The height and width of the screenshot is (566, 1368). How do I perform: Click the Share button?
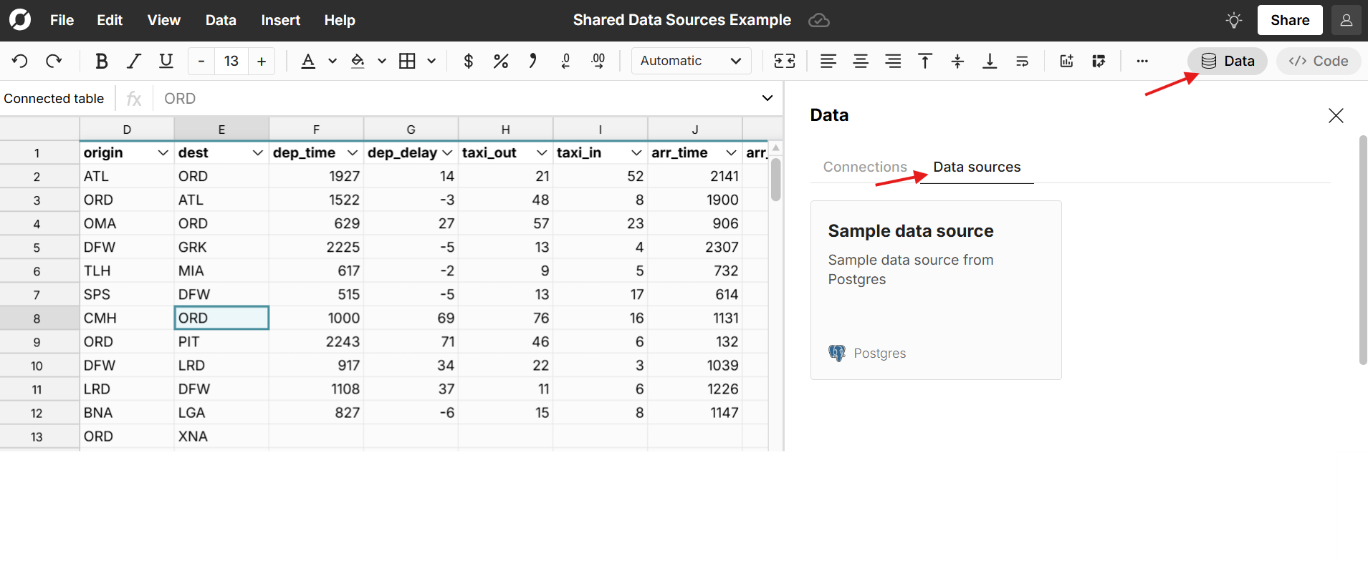point(1289,20)
